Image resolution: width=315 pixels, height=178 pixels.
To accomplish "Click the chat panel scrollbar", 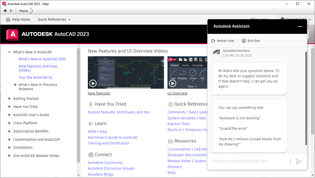I will pyautogui.click(x=306, y=98).
